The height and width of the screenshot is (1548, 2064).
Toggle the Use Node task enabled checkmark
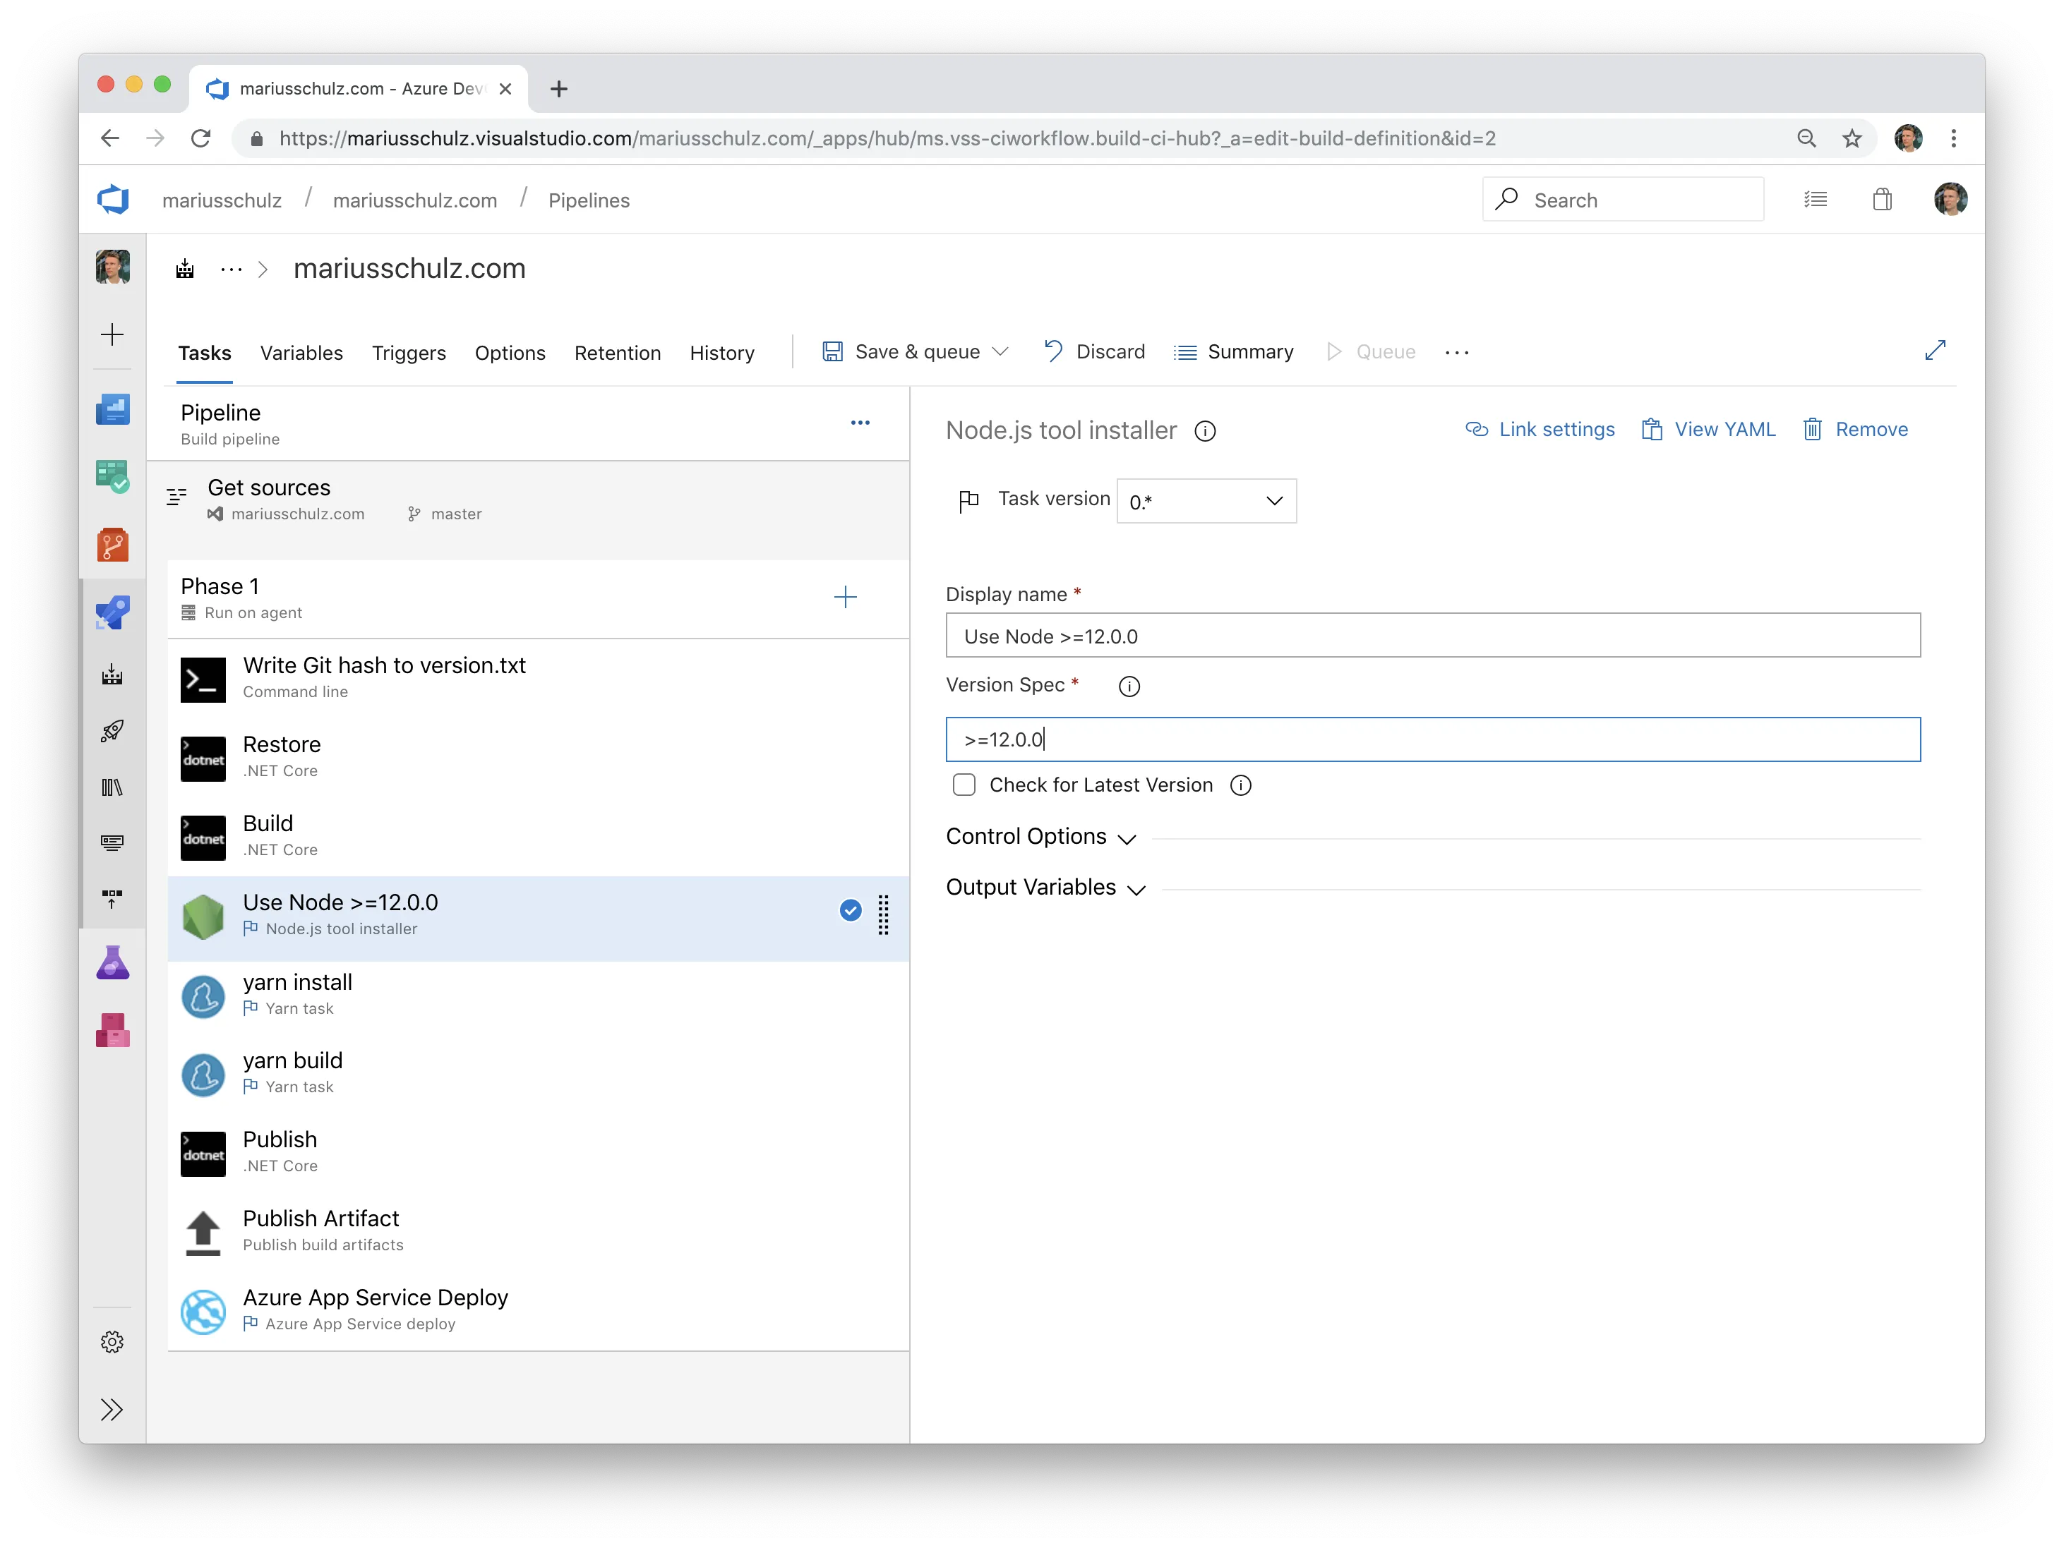850,911
